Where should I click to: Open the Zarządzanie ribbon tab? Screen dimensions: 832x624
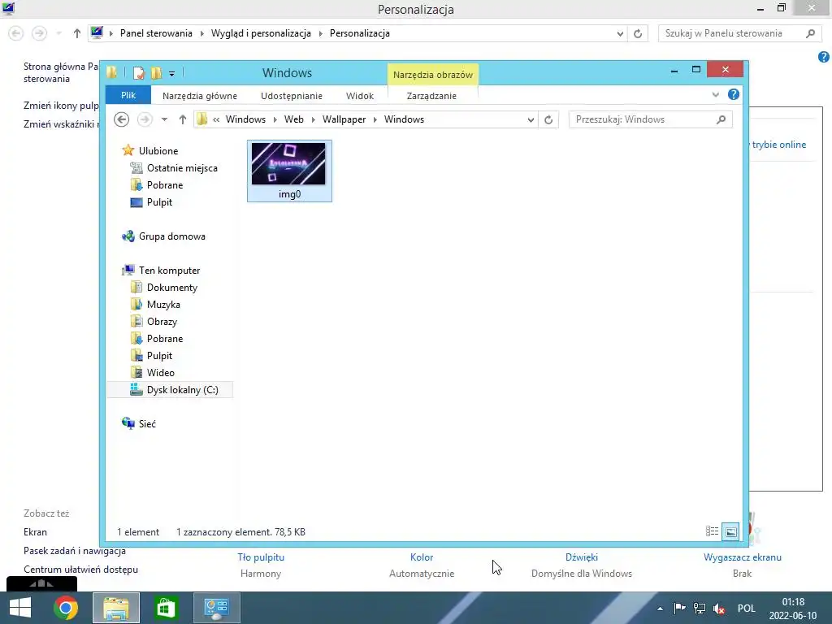coord(431,96)
